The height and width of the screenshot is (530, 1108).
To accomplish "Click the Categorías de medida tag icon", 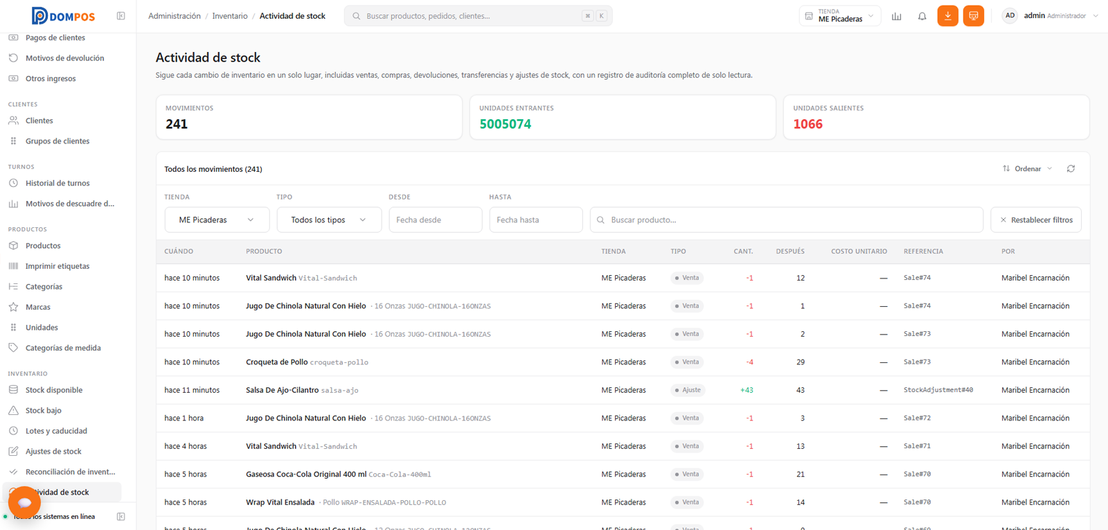I will pos(13,348).
